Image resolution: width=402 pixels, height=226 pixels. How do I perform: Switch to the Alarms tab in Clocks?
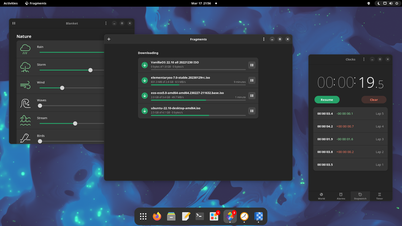[341, 196]
